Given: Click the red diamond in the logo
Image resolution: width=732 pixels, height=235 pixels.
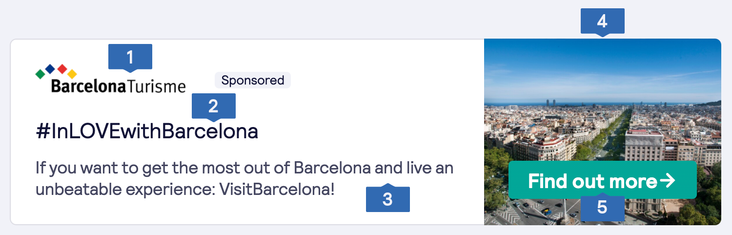Looking at the screenshot, I should tap(62, 69).
